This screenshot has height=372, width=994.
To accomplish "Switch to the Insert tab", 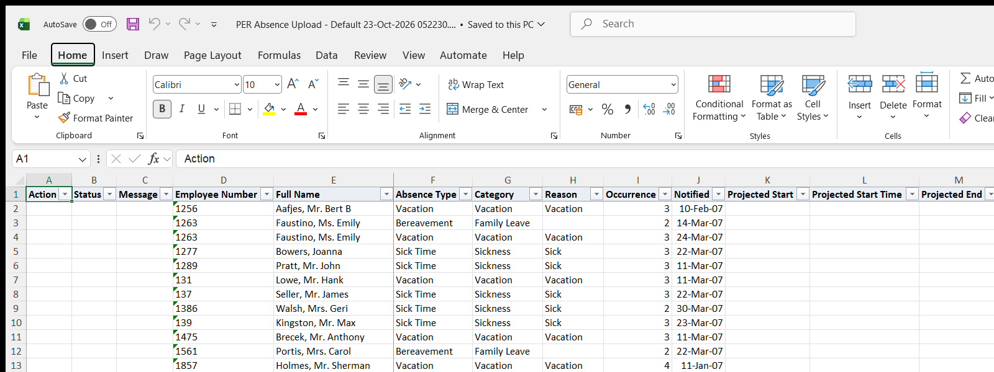I will pyautogui.click(x=115, y=55).
